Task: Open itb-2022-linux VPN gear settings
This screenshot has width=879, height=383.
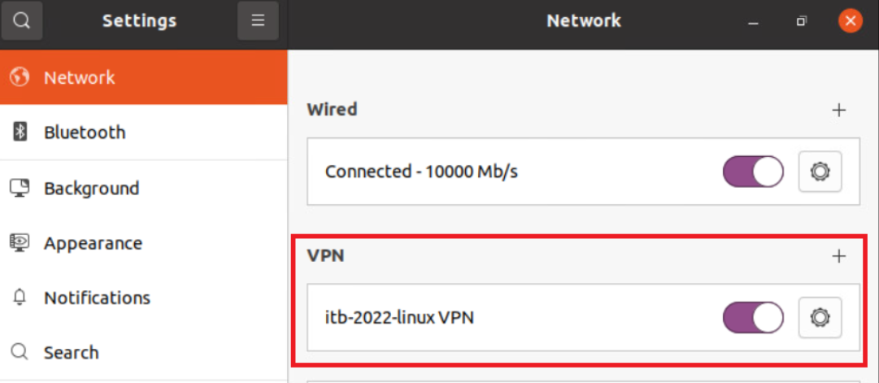Action: pos(820,317)
